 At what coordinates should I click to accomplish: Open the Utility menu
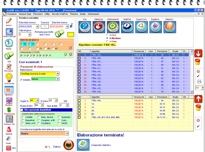tap(47, 14)
